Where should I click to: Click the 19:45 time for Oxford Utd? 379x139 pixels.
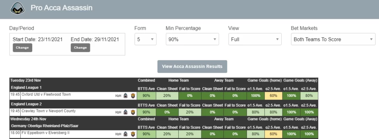15,94
